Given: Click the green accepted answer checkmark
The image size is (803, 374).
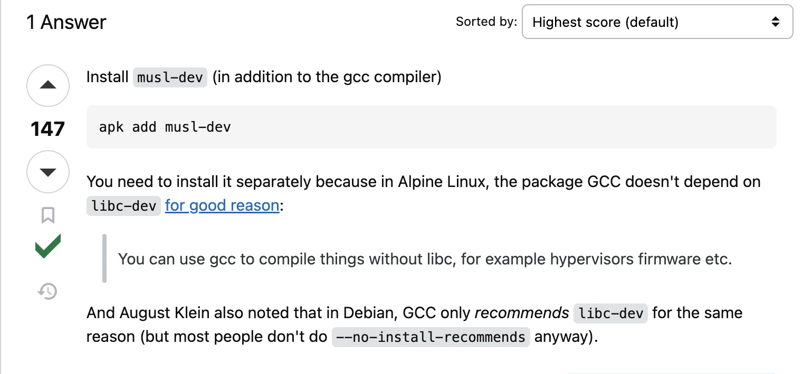Looking at the screenshot, I should coord(48,247).
